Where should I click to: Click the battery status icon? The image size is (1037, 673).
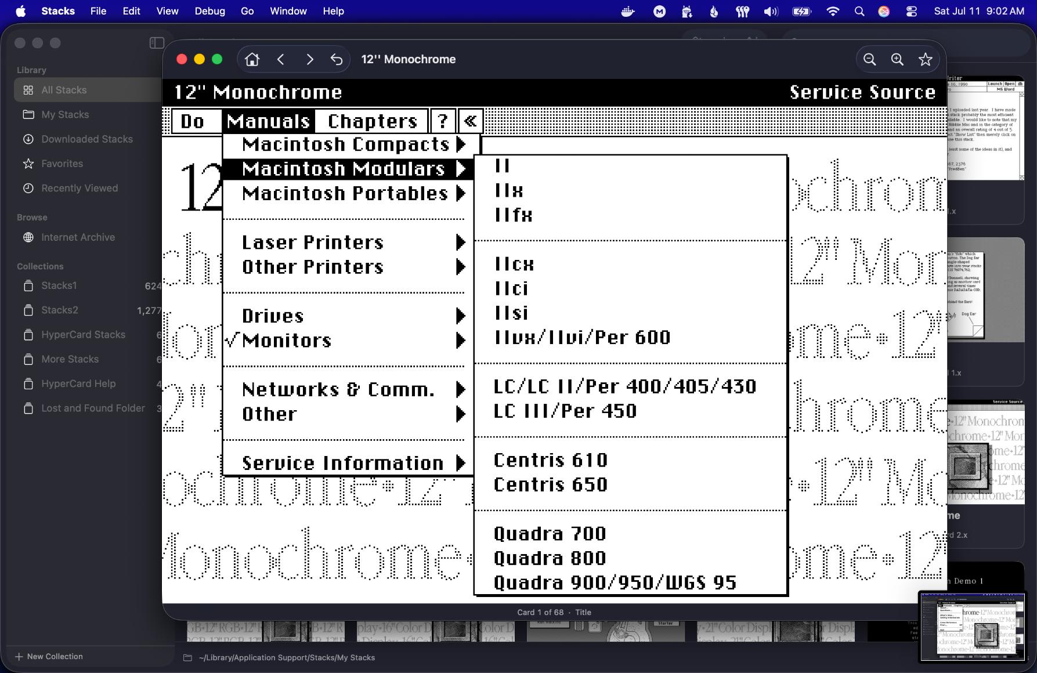802,11
